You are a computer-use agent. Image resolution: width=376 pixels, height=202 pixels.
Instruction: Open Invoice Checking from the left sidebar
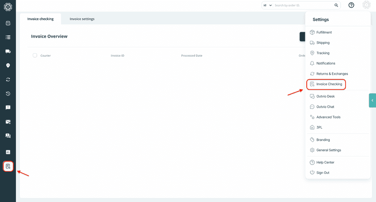click(8, 166)
